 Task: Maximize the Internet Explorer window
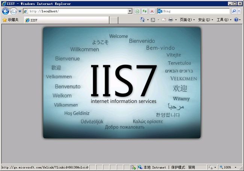pos(235,4)
